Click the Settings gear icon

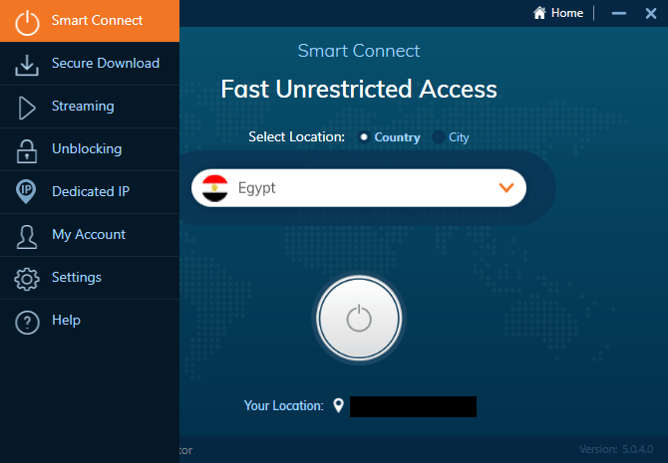click(x=27, y=278)
